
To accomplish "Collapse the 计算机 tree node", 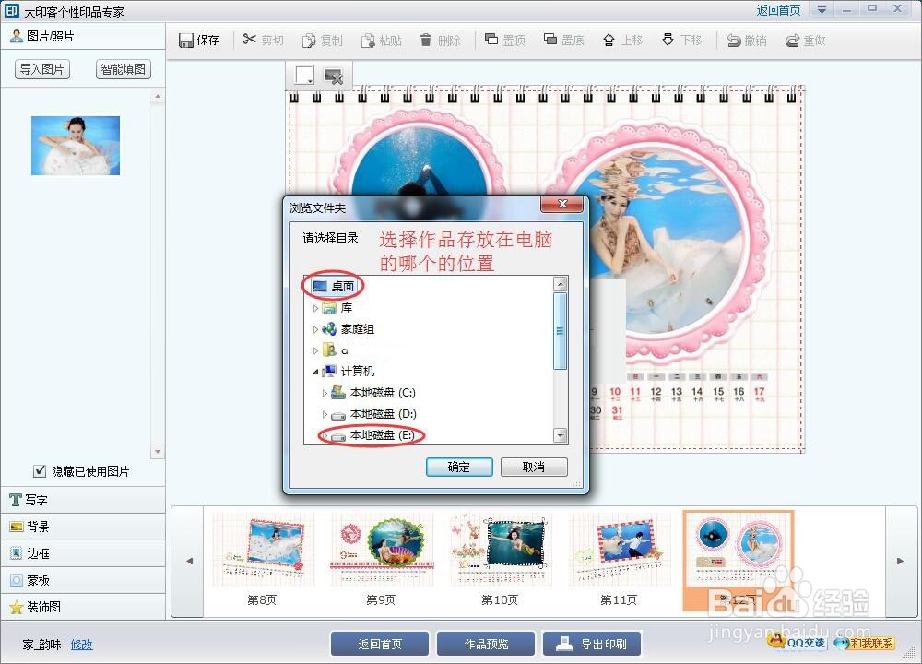I will pyautogui.click(x=316, y=372).
